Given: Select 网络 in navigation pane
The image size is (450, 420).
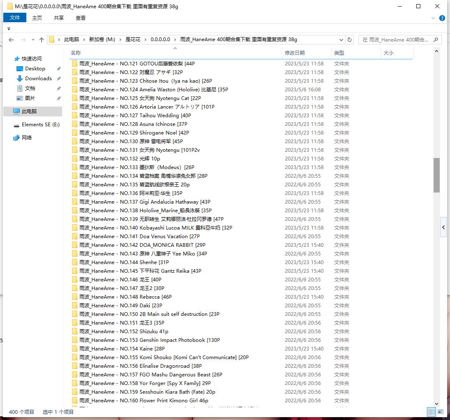Looking at the screenshot, I should pos(22,138).
